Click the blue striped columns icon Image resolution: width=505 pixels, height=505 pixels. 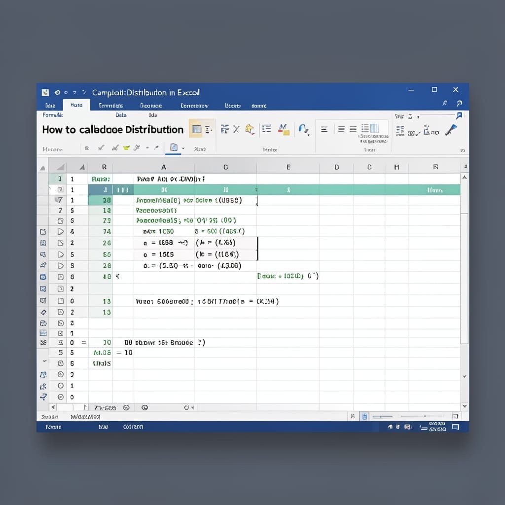374,128
